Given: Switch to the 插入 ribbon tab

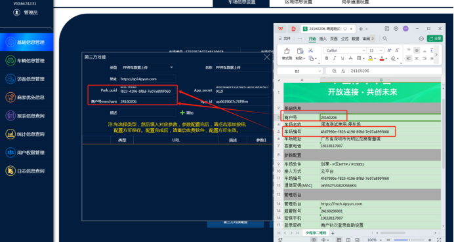Looking at the screenshot, I should [x=323, y=39].
